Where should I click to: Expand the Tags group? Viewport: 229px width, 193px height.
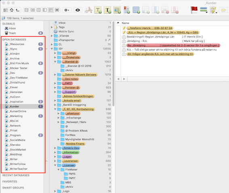tap(52, 27)
